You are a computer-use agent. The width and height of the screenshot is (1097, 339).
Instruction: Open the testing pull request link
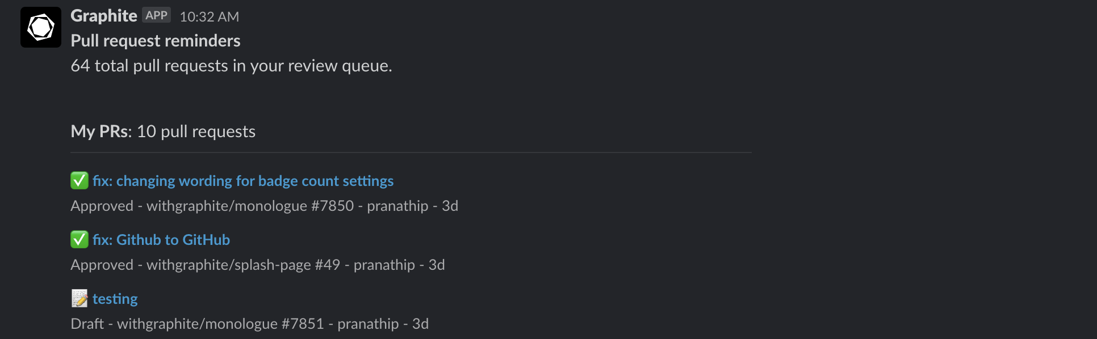[115, 299]
